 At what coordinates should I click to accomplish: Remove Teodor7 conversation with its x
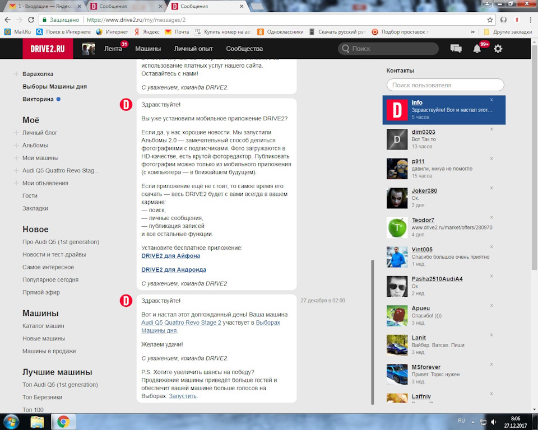(x=491, y=217)
